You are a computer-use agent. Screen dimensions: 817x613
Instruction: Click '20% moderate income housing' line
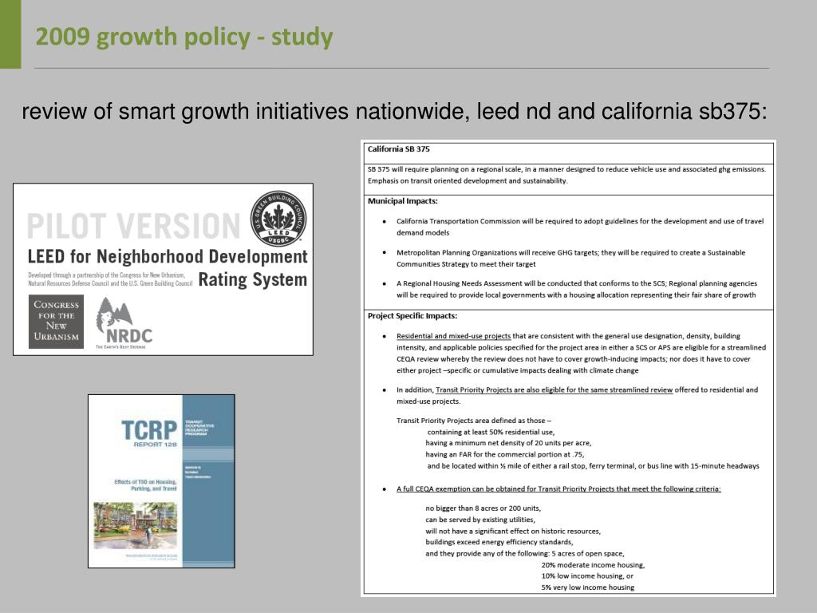pos(593,565)
